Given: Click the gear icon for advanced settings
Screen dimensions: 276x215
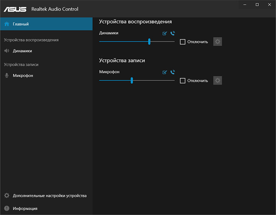Looking at the screenshot, I should (7, 196).
